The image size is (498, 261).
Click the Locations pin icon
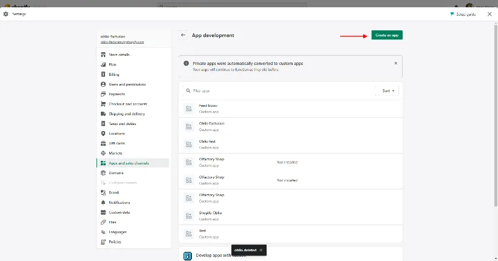pyautogui.click(x=103, y=134)
